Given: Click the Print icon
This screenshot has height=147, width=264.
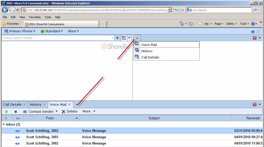Looking at the screenshot, I should point(206,24).
